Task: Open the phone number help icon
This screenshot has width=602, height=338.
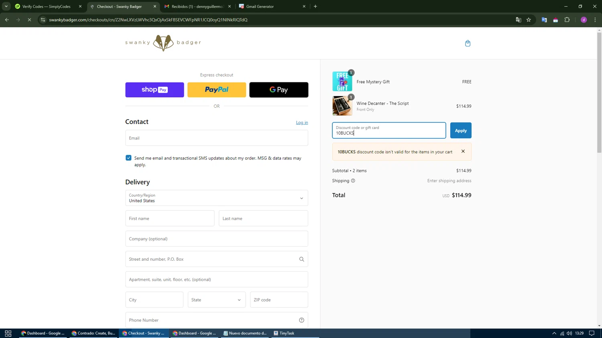Action: (x=301, y=320)
